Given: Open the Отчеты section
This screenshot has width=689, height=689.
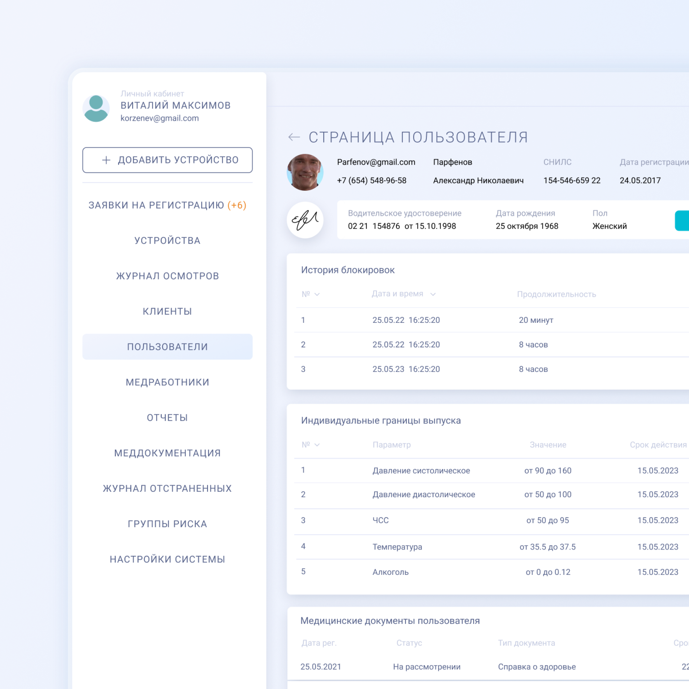Looking at the screenshot, I should (x=167, y=417).
